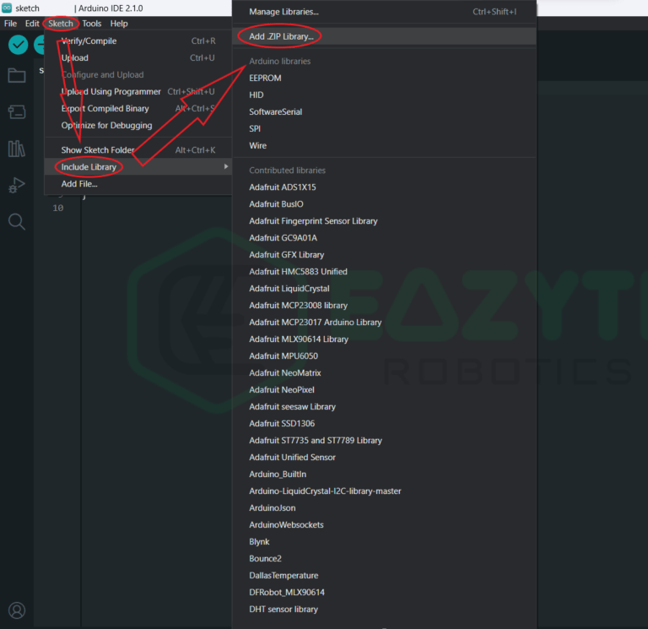Open the Tools menu
Screen dimensions: 648x629
(x=92, y=24)
